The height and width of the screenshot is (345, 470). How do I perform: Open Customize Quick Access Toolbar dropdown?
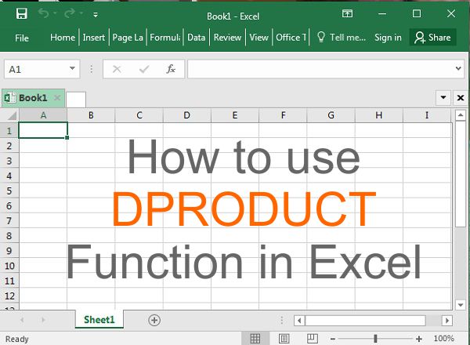click(96, 14)
